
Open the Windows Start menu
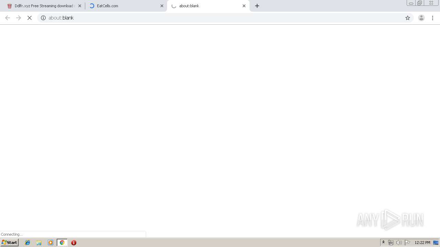click(10, 243)
